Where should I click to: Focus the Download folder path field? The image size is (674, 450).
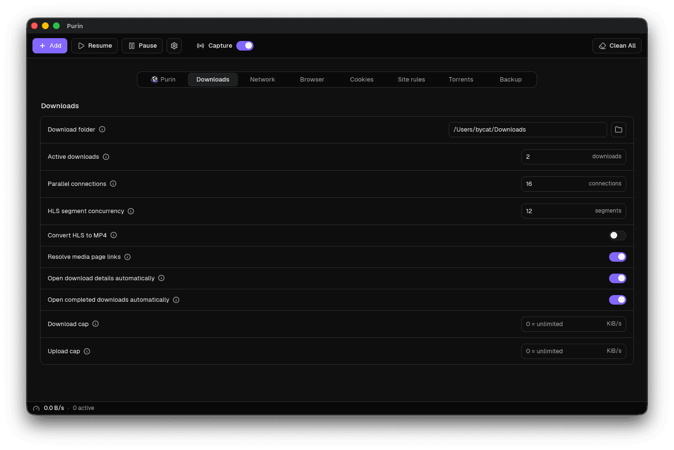coord(528,130)
